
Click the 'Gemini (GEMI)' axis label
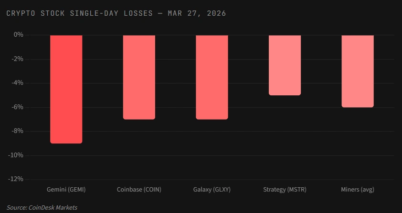coord(66,190)
